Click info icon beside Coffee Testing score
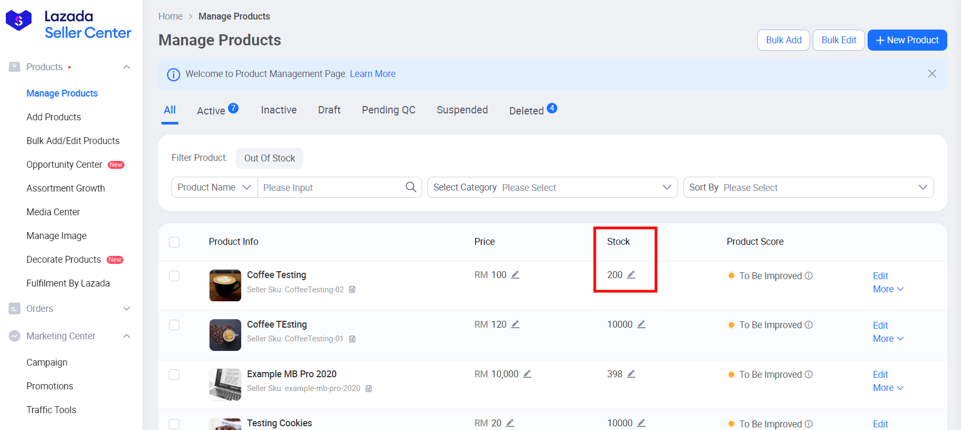Screen dimensions: 961x430 (x=808, y=275)
